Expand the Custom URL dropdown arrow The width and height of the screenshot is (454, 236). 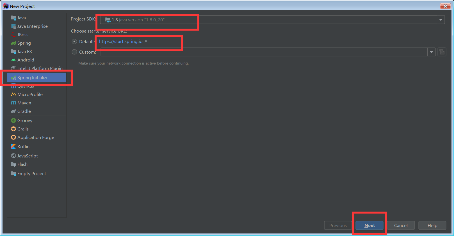432,52
